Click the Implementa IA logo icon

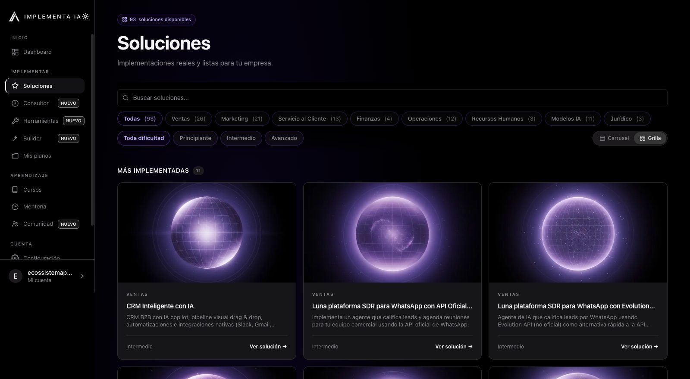coord(14,16)
